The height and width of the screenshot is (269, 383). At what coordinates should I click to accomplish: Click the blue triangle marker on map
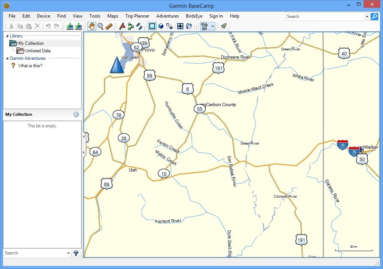(x=117, y=65)
